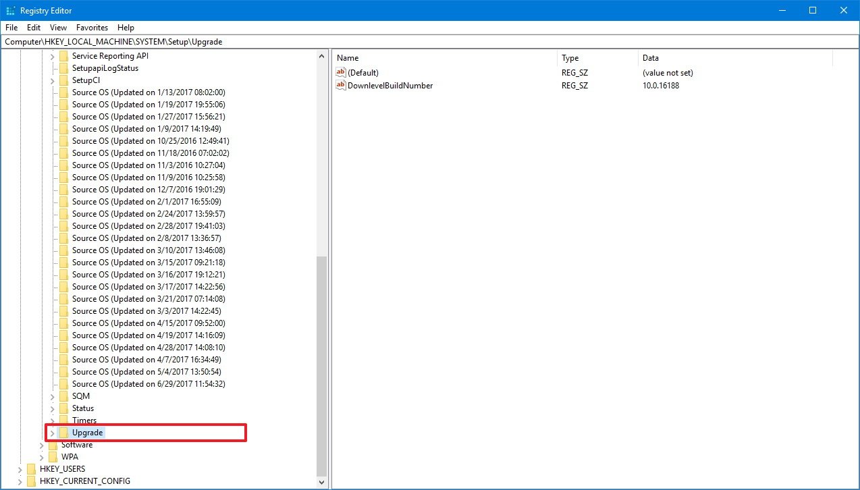860x490 pixels.
Task: Expand the Upgrade key
Action: pyautogui.click(x=53, y=433)
